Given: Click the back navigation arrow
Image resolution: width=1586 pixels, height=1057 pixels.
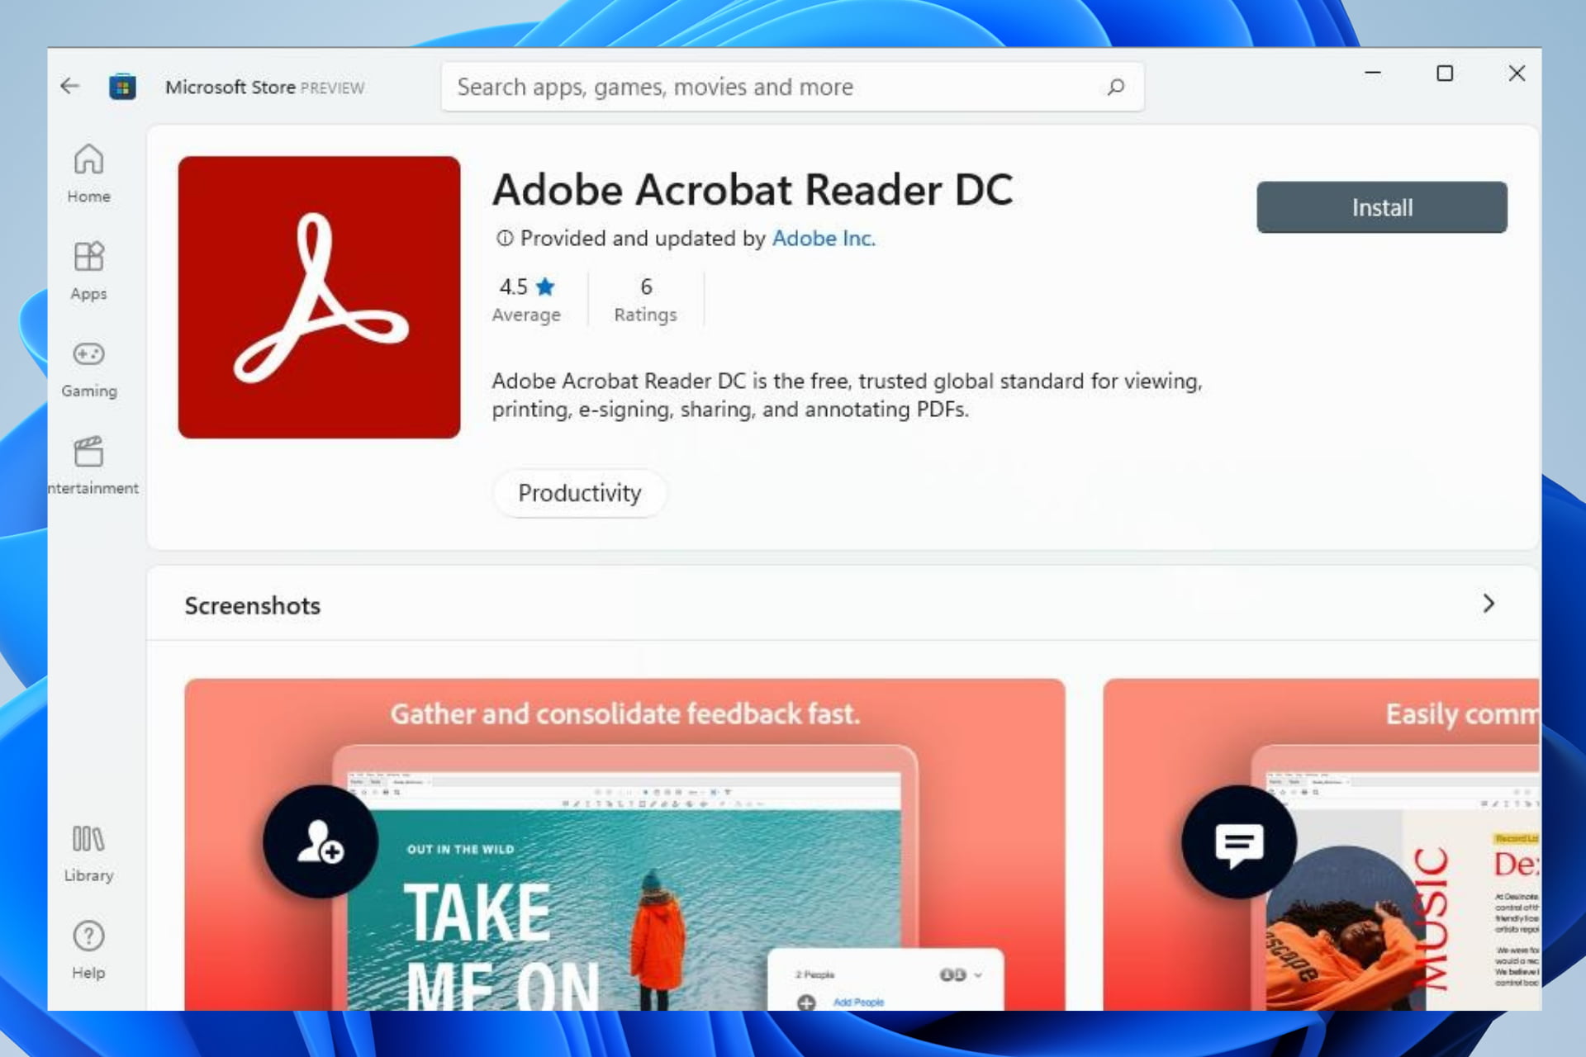Looking at the screenshot, I should (x=69, y=86).
